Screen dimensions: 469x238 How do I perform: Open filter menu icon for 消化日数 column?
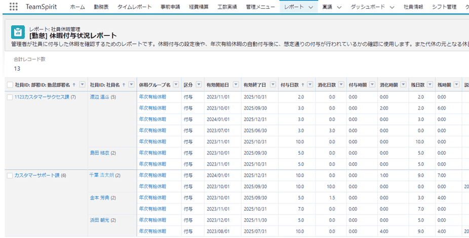[341, 84]
